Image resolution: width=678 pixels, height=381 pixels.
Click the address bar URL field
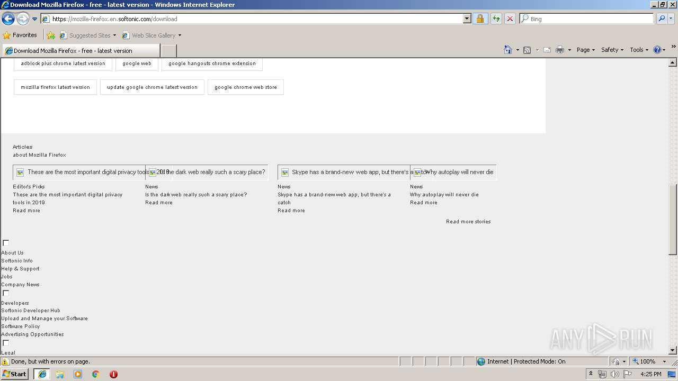(256, 19)
